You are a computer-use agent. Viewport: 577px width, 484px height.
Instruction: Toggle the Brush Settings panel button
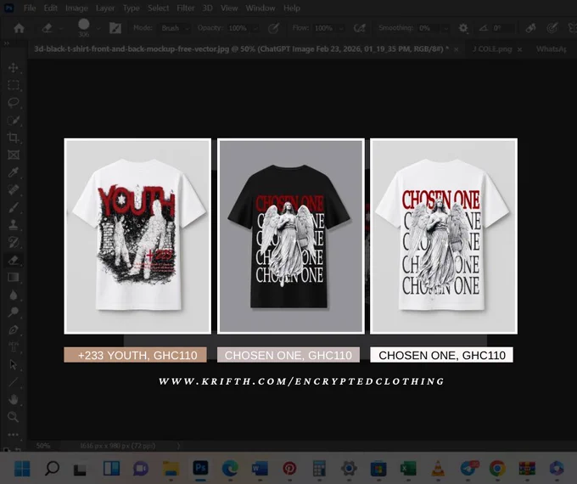pos(115,28)
